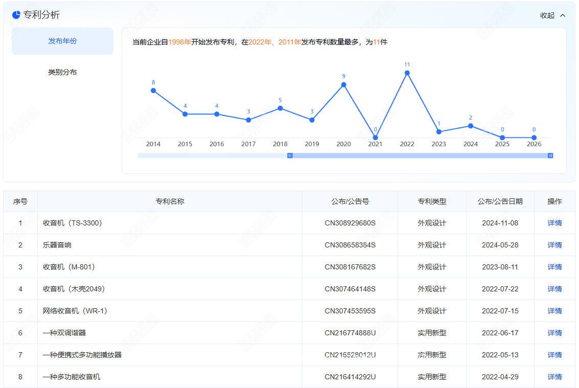Click the 2024 data point showing 2
Viewport: 579px width, 388px height.
471,126
